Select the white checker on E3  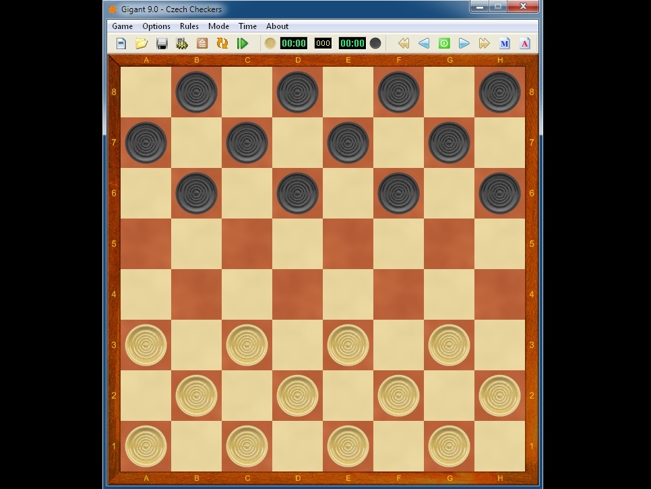click(348, 345)
